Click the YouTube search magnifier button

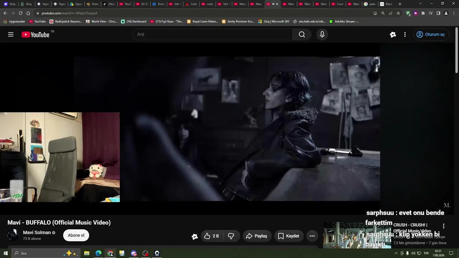pos(302,34)
